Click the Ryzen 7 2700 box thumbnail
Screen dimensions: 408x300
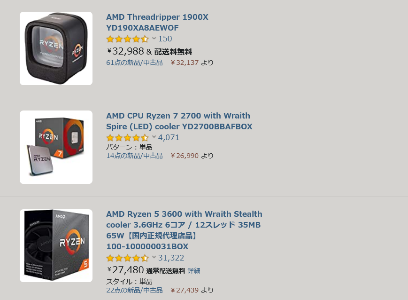56,147
